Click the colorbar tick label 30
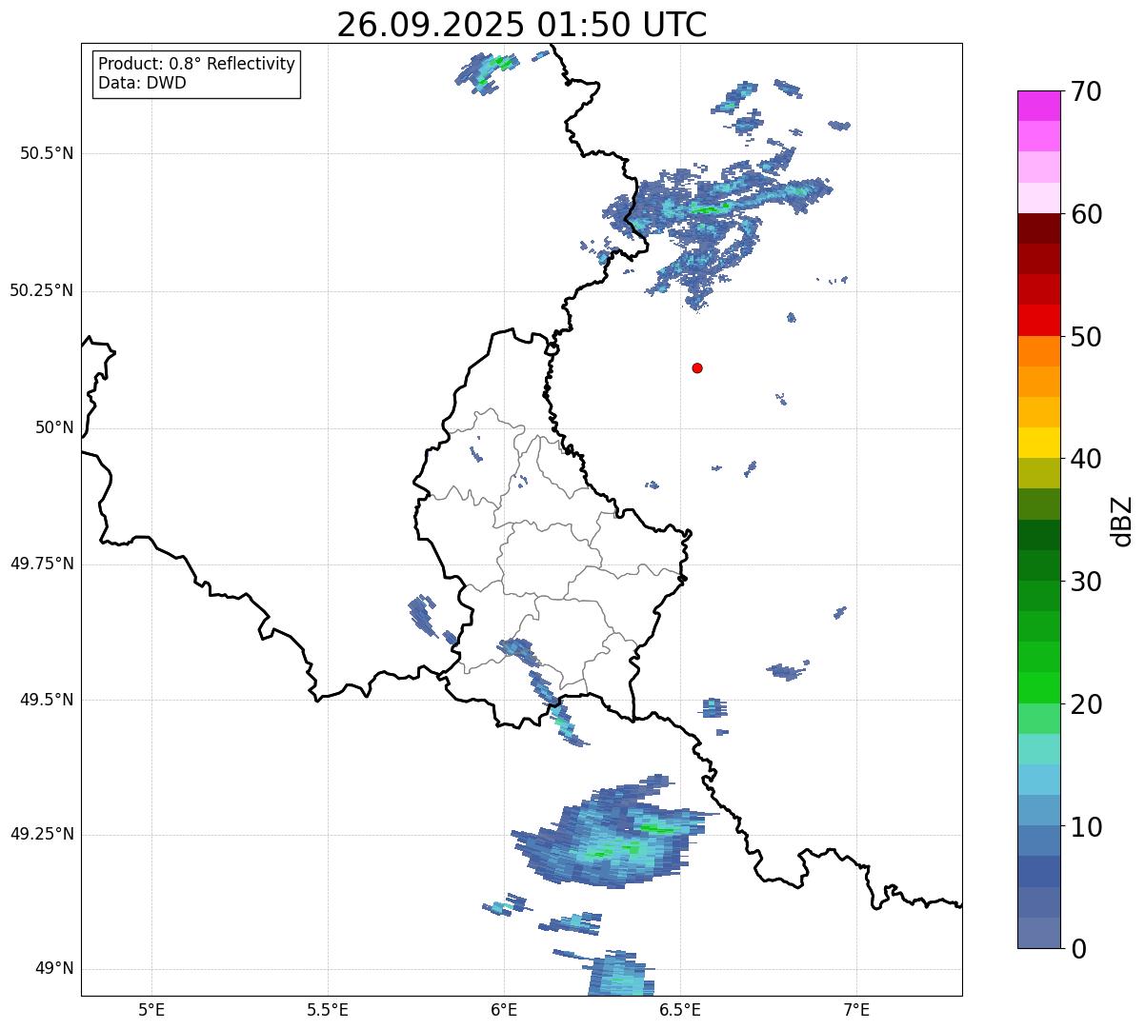 (x=1086, y=582)
